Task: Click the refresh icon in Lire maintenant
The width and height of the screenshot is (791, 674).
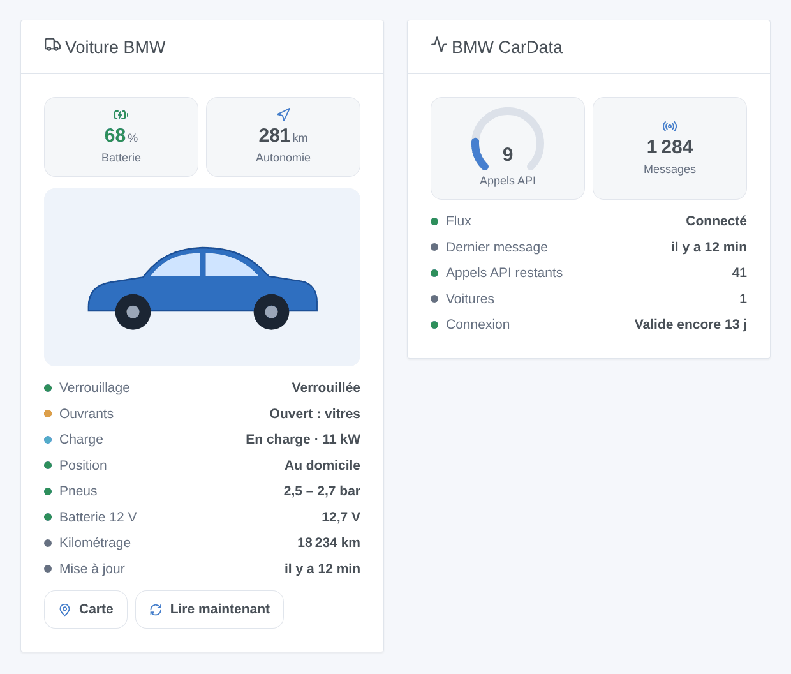Action: (x=156, y=610)
